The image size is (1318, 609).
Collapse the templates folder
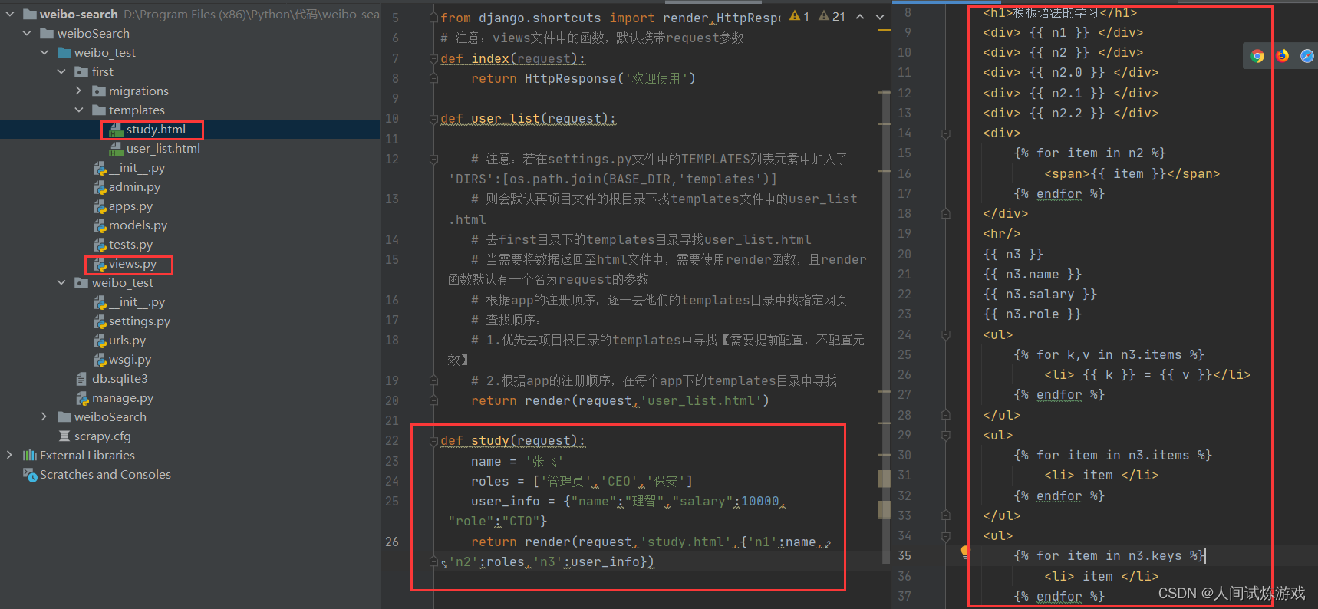(78, 110)
